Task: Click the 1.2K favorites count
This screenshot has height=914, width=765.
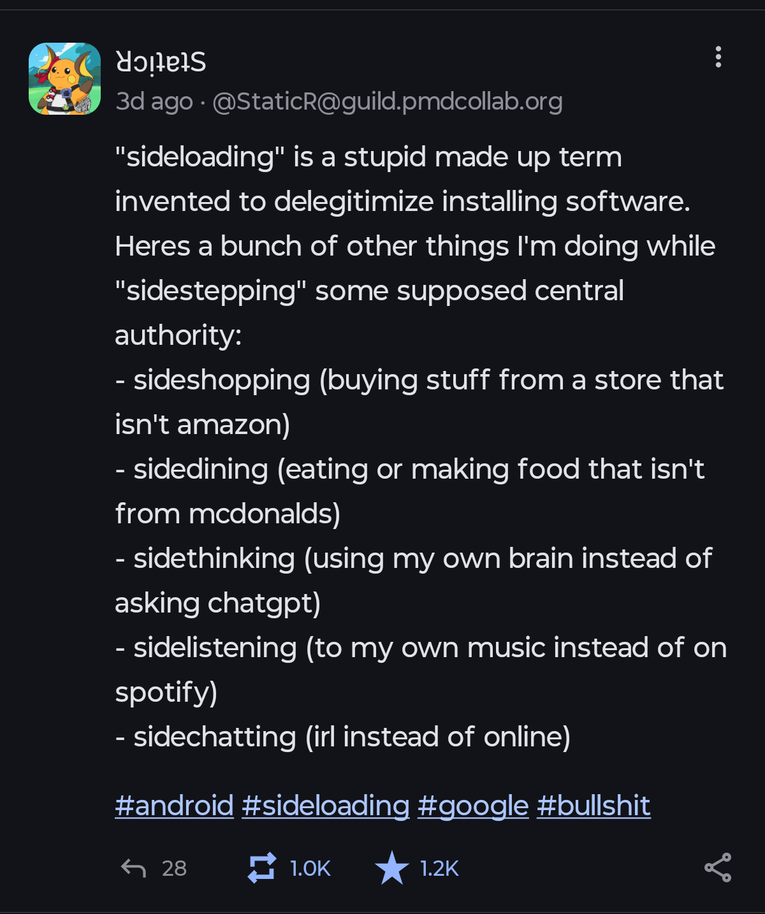Action: tap(439, 868)
